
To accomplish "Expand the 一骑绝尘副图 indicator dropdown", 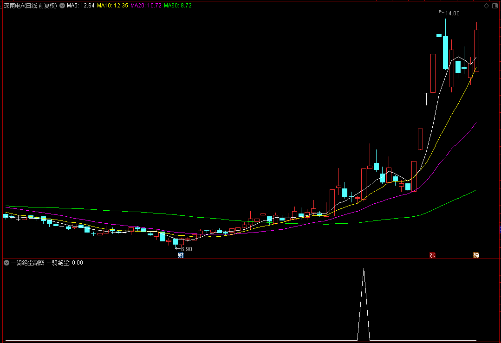I will [x=7, y=263].
